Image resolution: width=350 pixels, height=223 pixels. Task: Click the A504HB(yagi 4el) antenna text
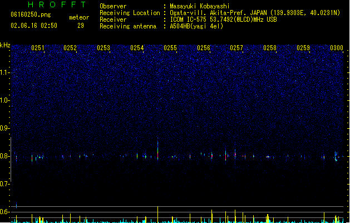click(x=196, y=26)
